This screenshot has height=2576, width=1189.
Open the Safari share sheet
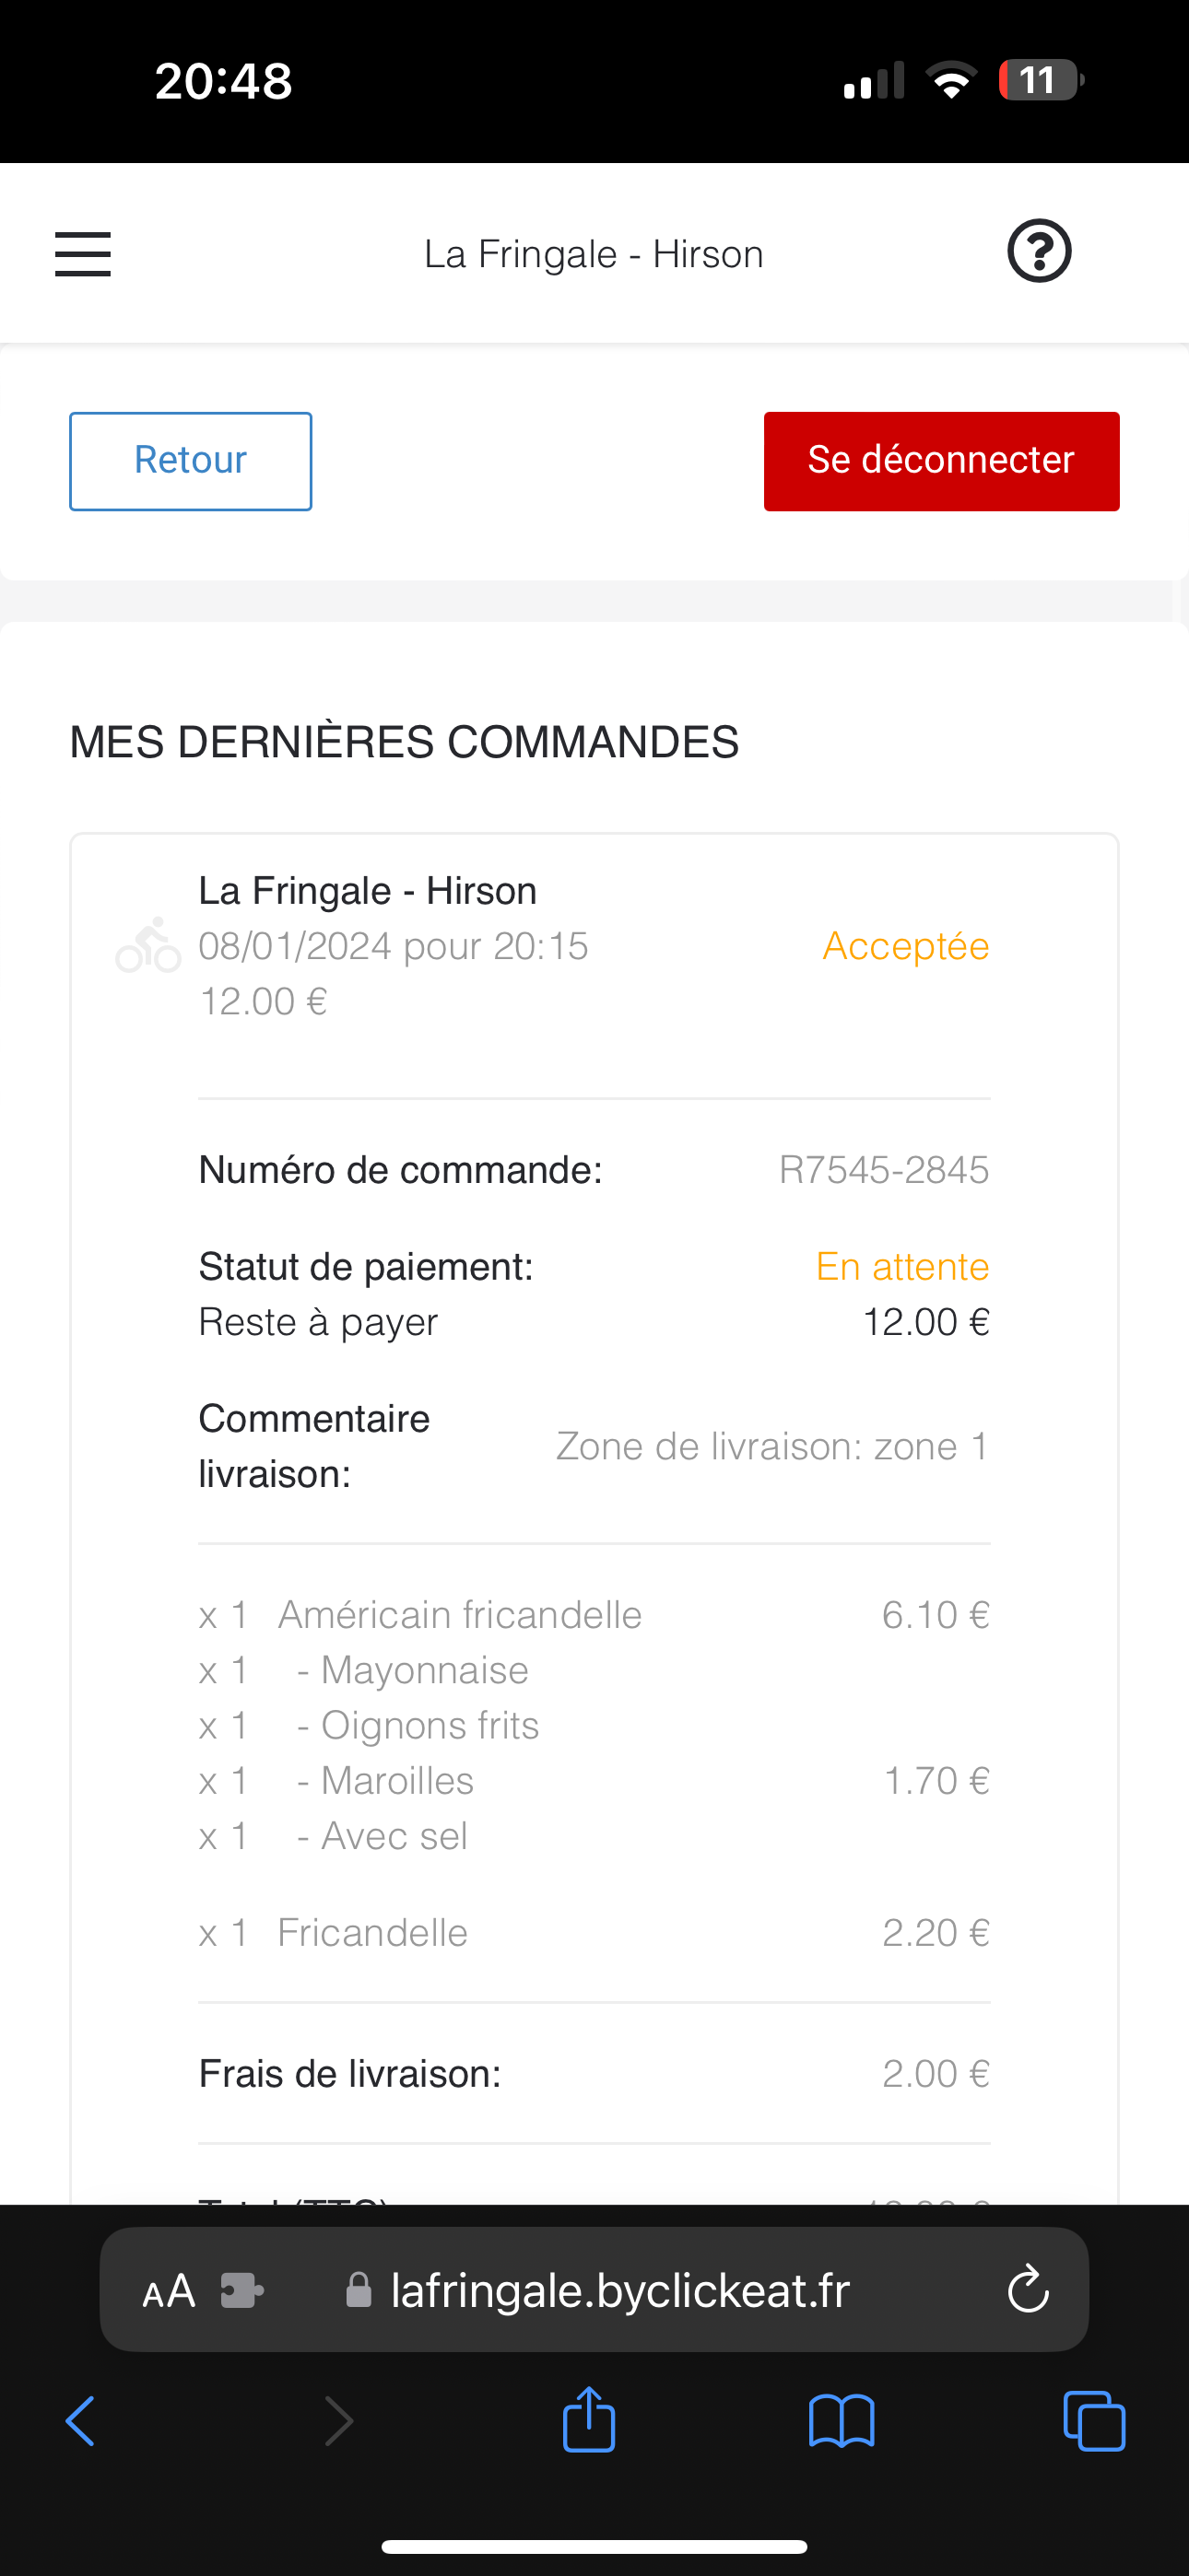tap(588, 2419)
